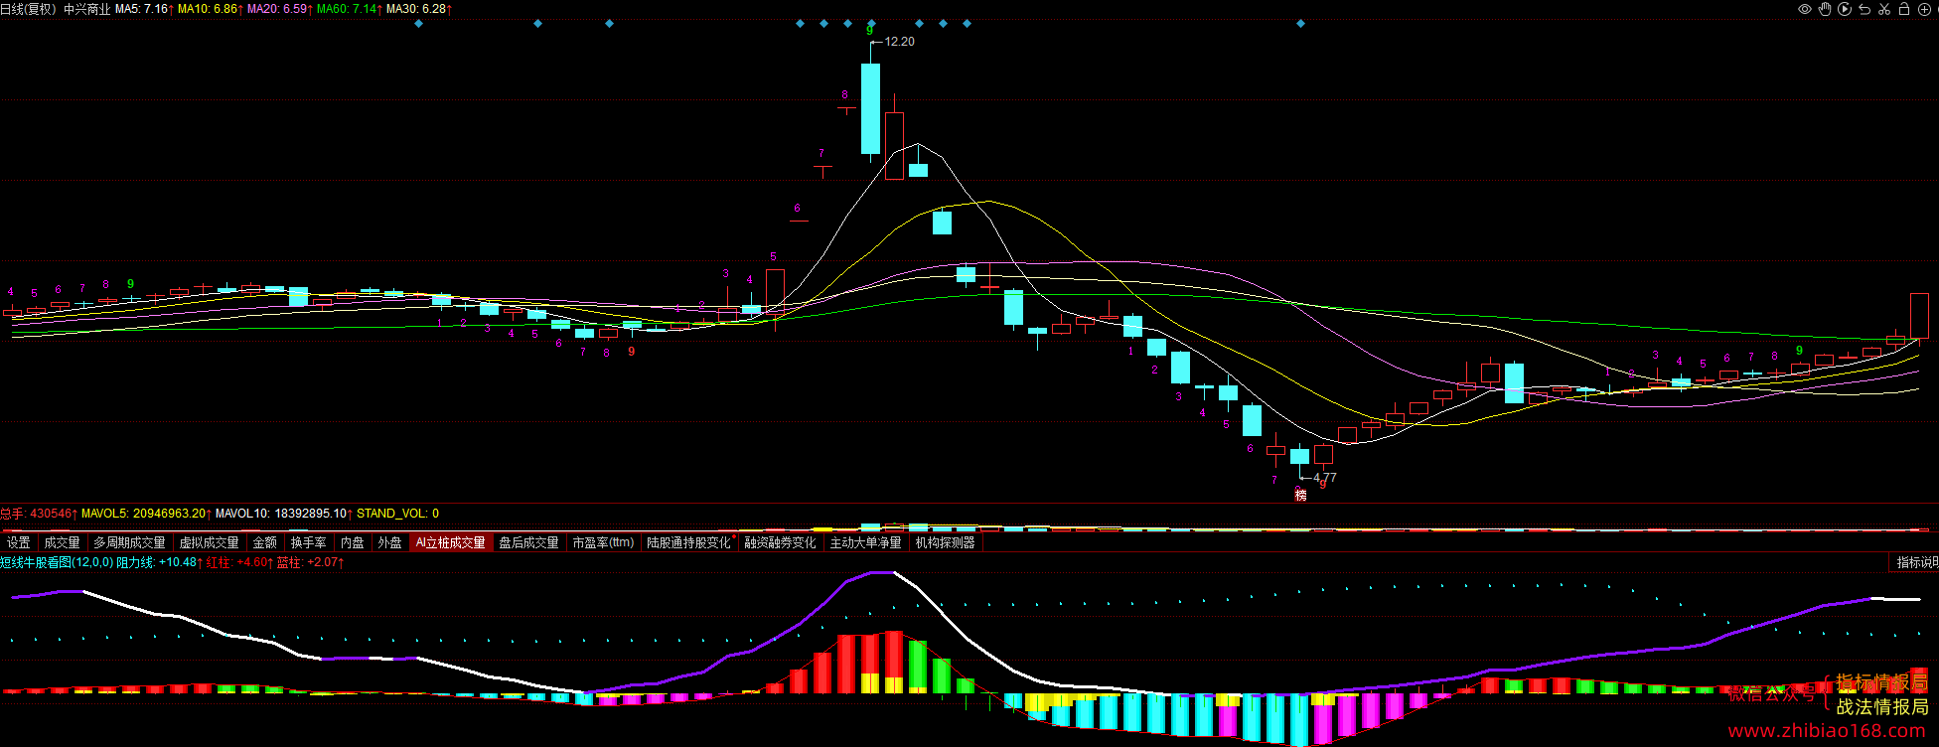The image size is (1939, 747).
Task: Click the first blue diamond event marker
Action: [x=418, y=23]
